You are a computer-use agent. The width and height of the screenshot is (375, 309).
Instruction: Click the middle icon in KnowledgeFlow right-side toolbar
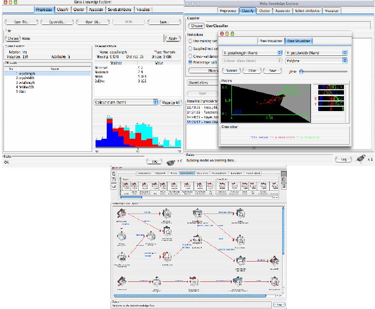pos(283,179)
